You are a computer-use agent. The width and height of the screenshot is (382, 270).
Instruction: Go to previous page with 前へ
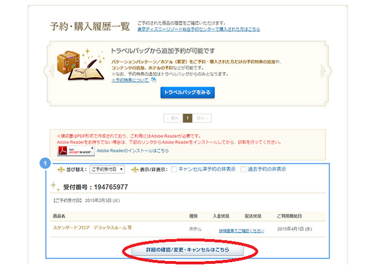click(x=173, y=118)
